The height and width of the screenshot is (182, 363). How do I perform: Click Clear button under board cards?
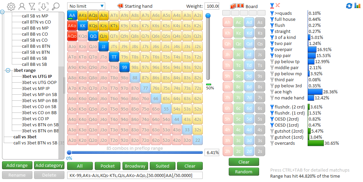[244, 162]
